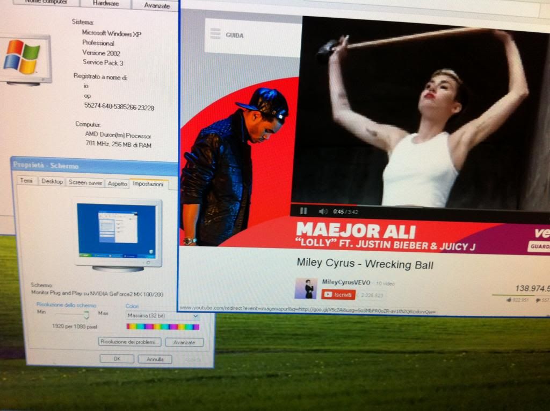Click the product ID 55274-640-5385266-23228
550x411 pixels.
pos(119,107)
